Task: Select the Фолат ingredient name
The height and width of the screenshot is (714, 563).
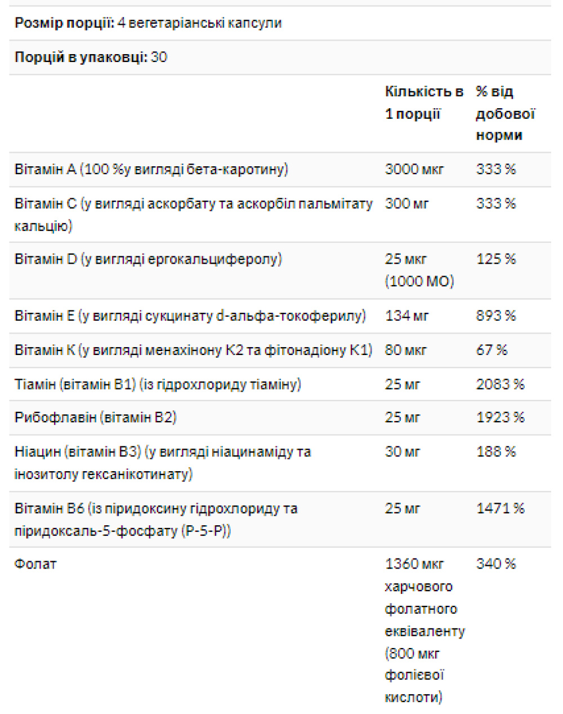Action: [x=35, y=564]
